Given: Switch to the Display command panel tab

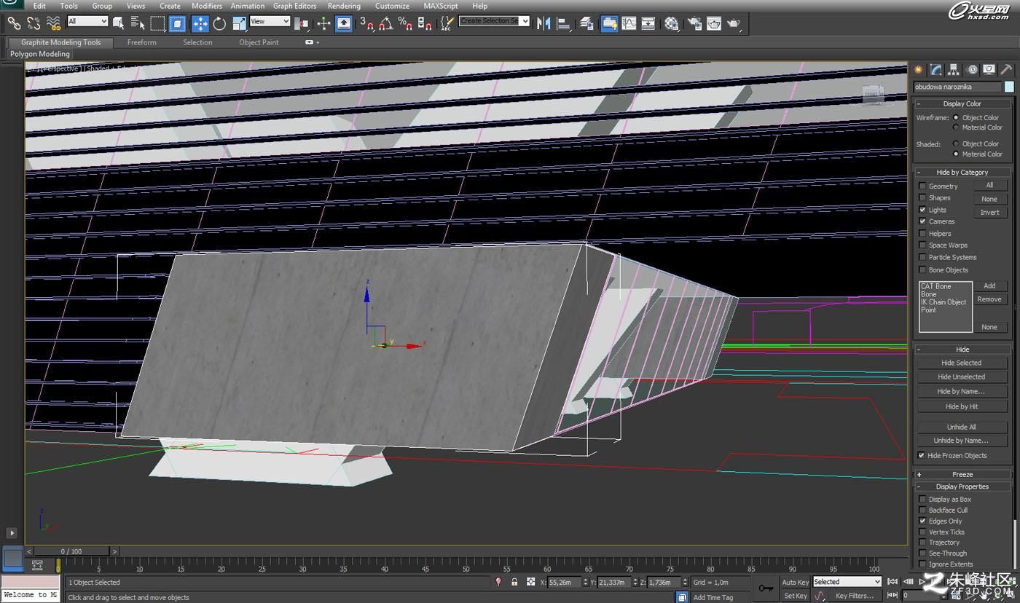Looking at the screenshot, I should pyautogui.click(x=989, y=70).
